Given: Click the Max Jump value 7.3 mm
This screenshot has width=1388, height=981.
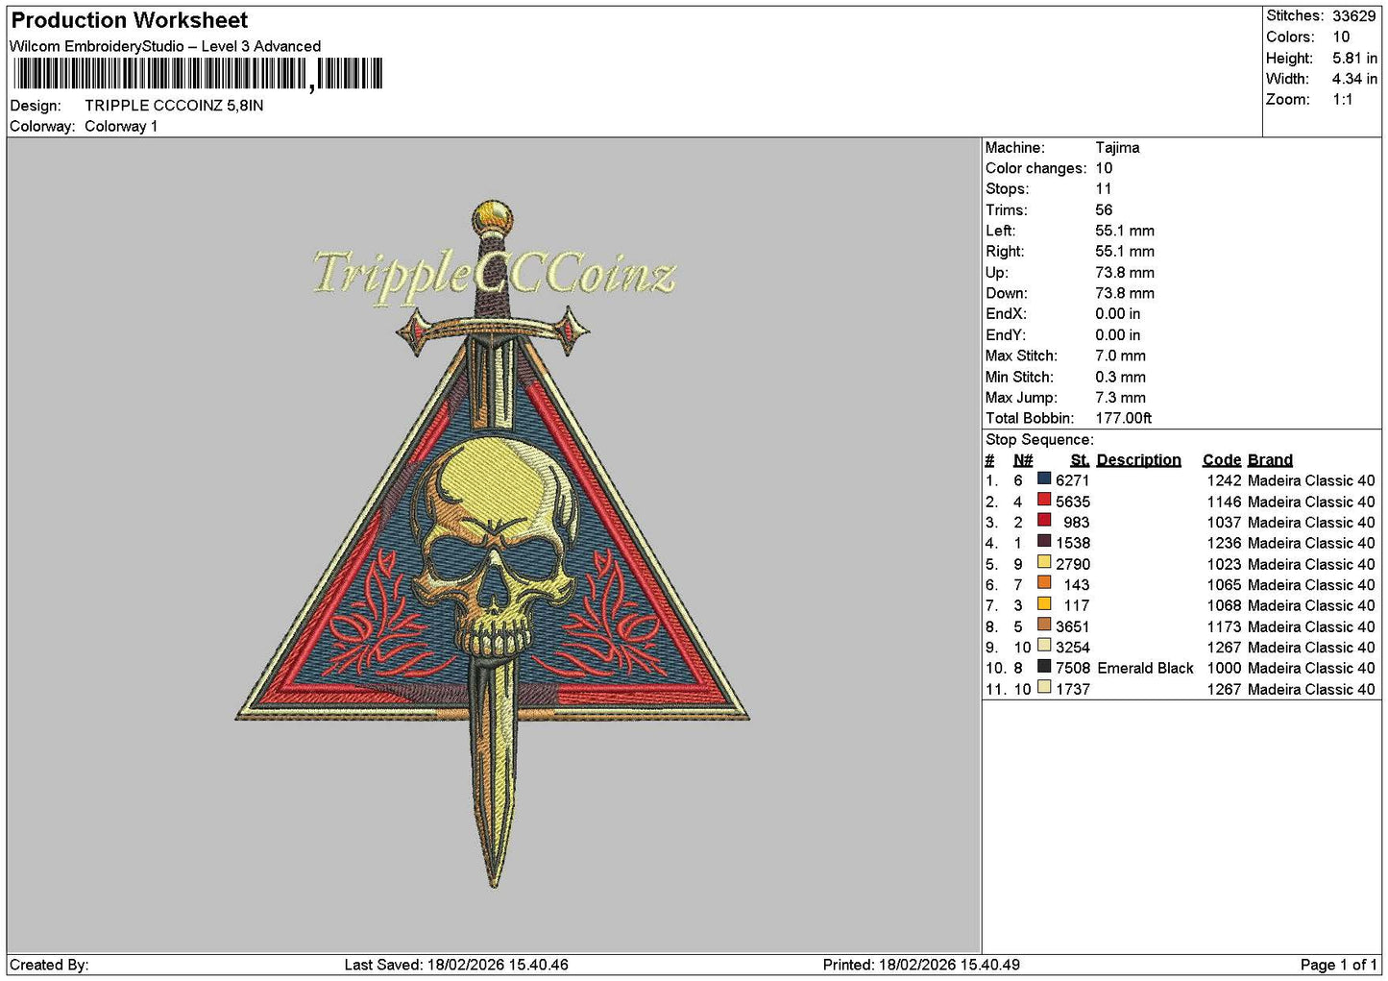Looking at the screenshot, I should point(1120,398).
